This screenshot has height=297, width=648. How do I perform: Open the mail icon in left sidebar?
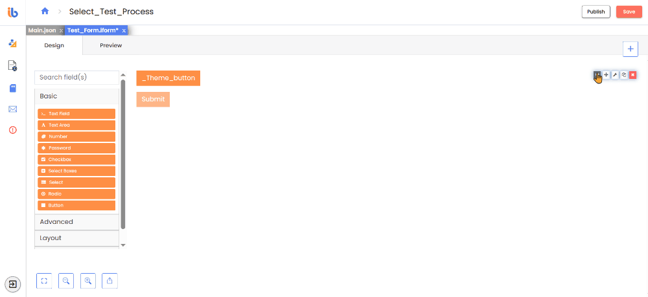click(13, 109)
